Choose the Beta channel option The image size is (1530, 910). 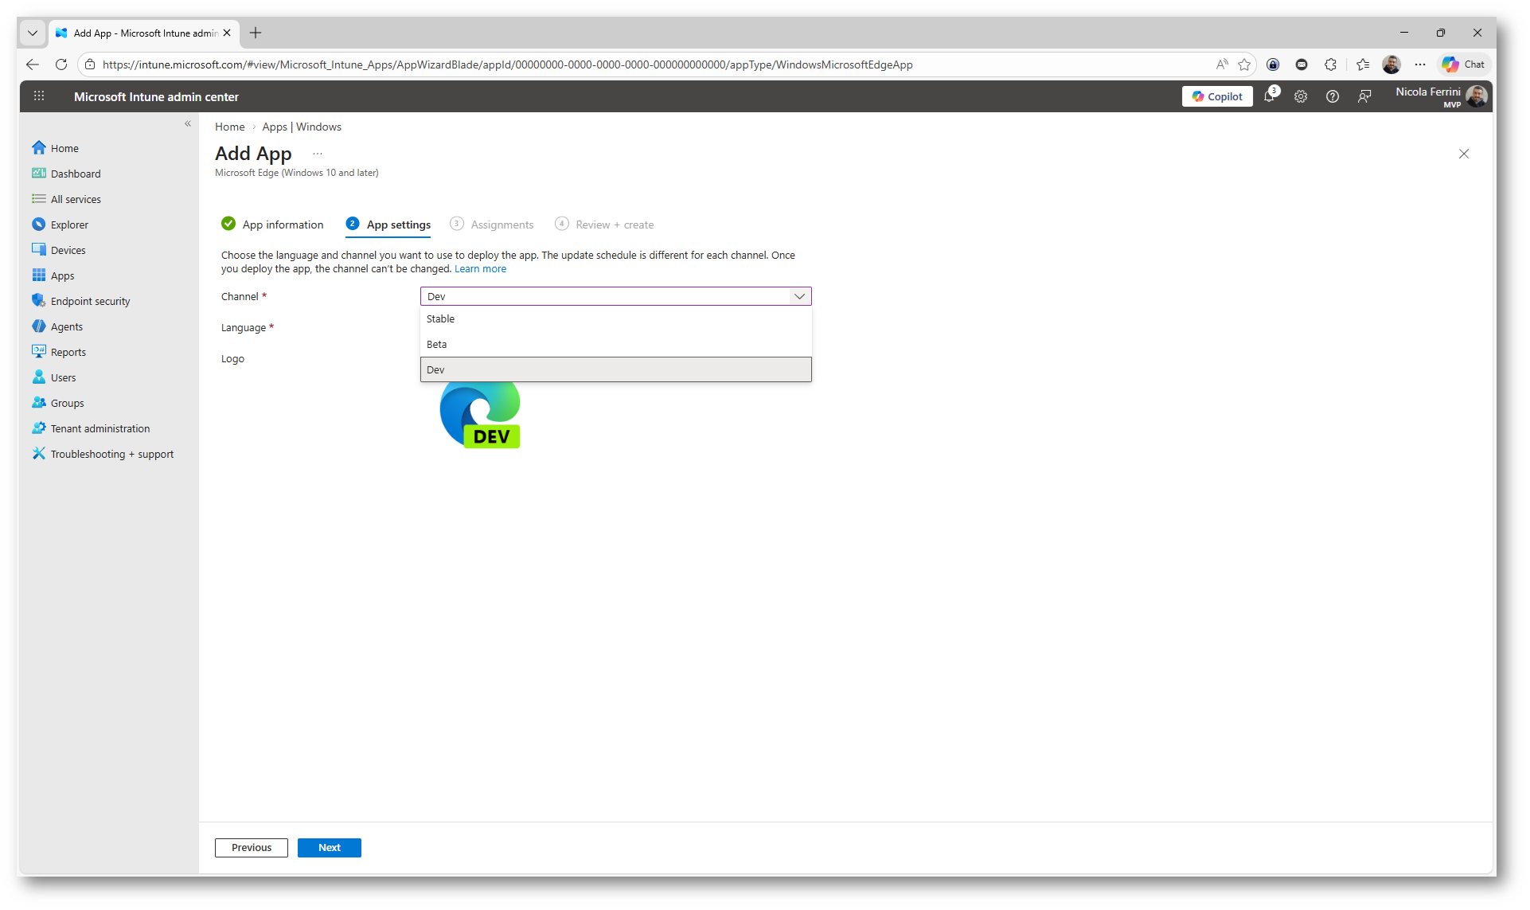436,344
